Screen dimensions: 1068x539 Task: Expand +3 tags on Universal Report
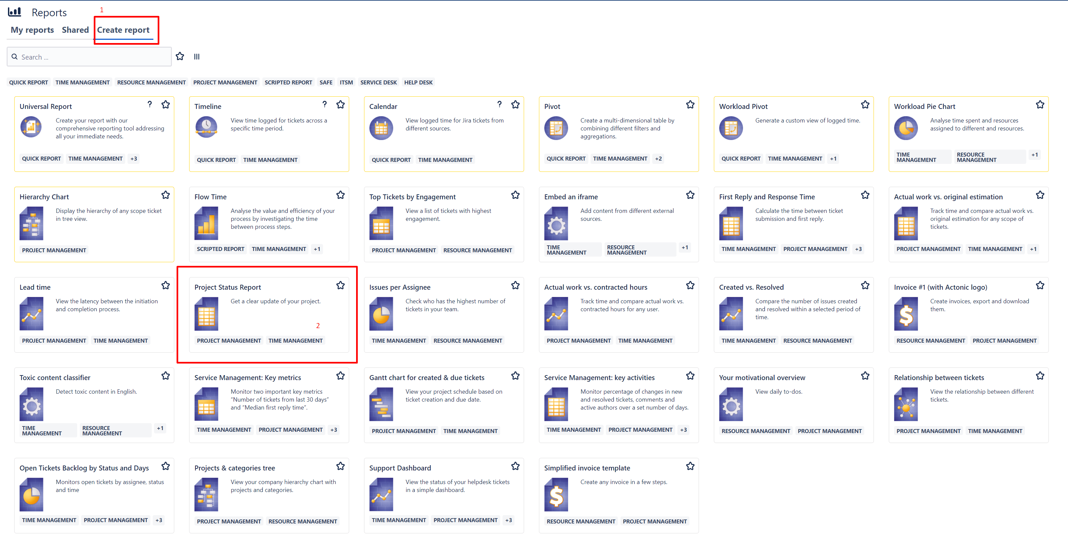point(133,159)
